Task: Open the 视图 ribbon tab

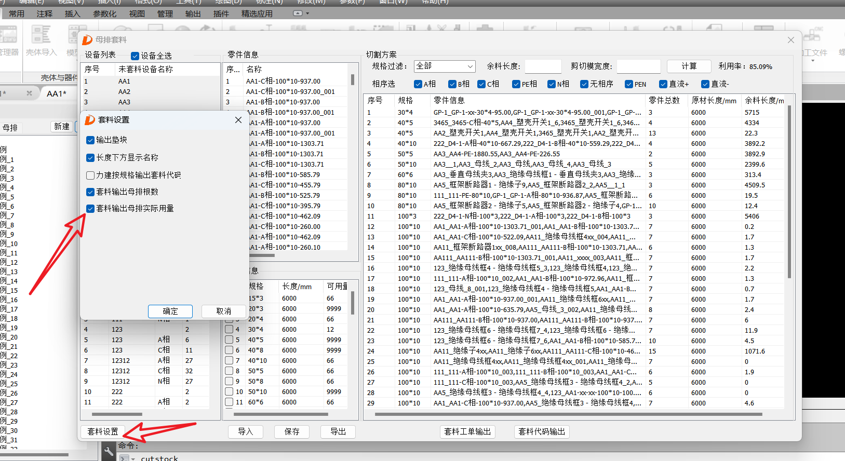Action: click(x=137, y=13)
